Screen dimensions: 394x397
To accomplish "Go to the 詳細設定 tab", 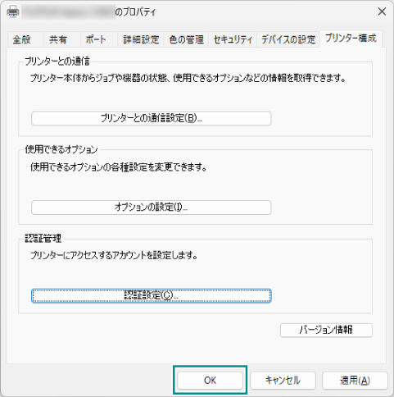I will pos(141,39).
